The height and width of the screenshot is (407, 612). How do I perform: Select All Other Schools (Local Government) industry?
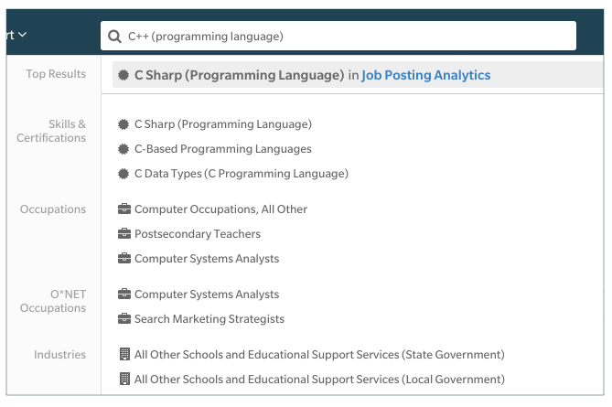(x=319, y=380)
